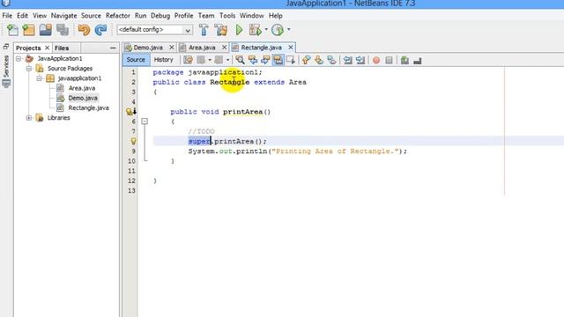The height and width of the screenshot is (317, 564).
Task: Click the Find Selection magnifier icon
Action: pyautogui.click(x=240, y=60)
